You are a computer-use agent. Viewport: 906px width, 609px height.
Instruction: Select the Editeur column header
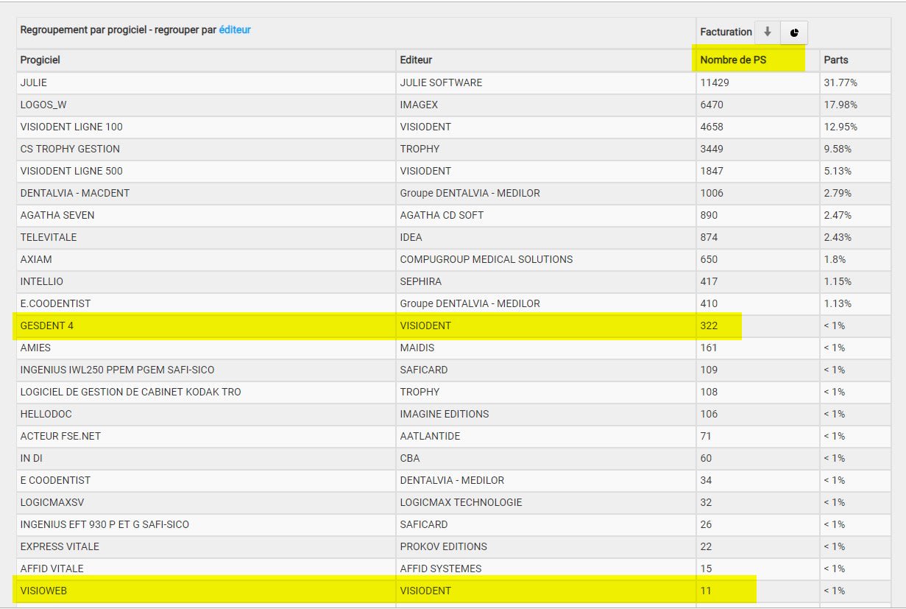[416, 60]
